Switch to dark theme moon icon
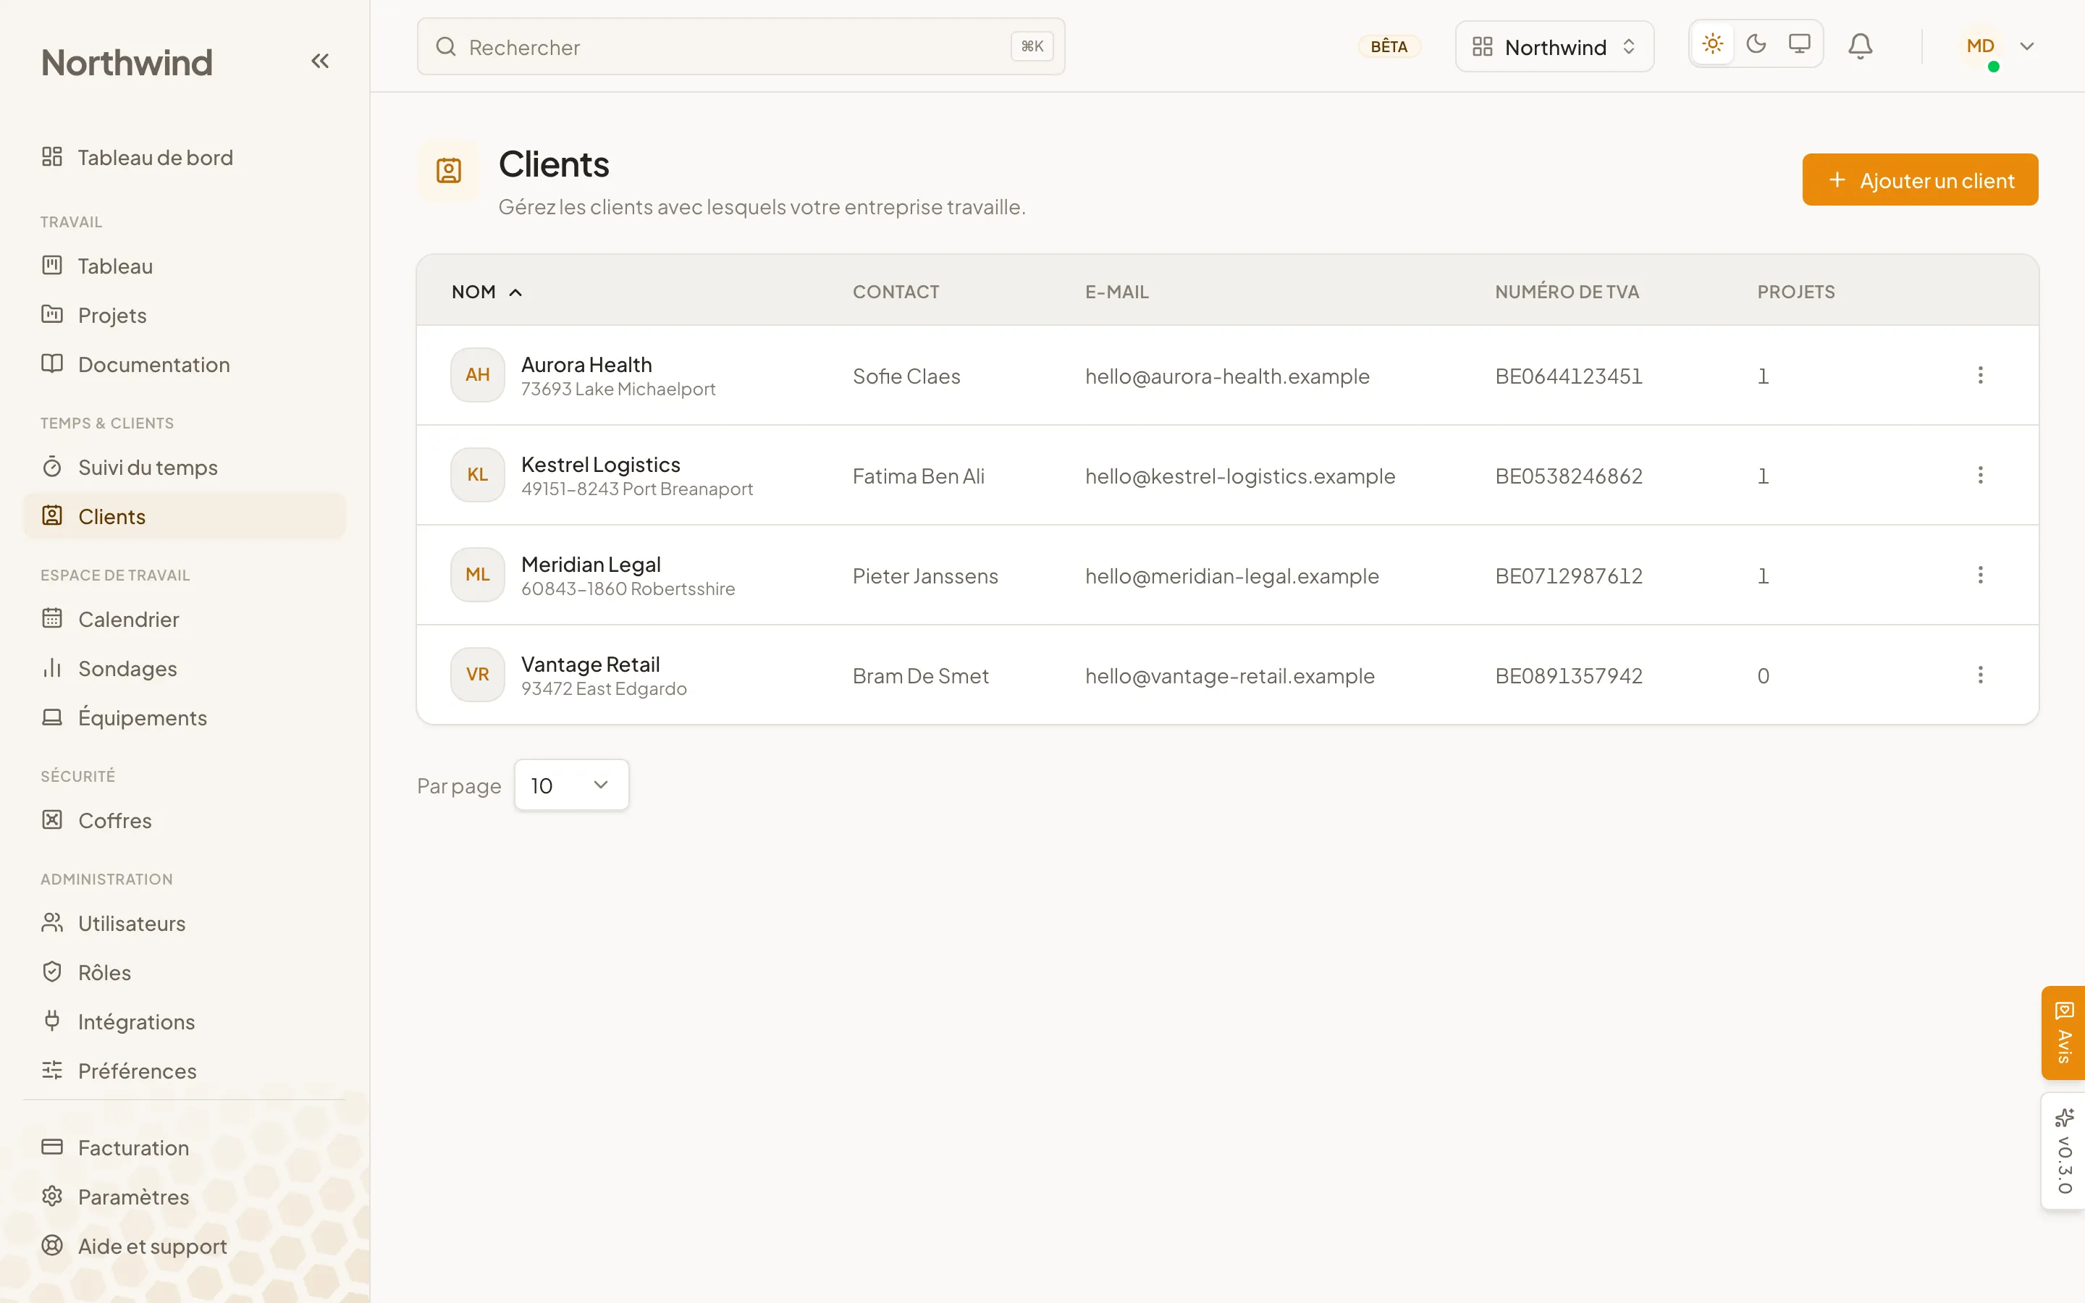Viewport: 2085px width, 1303px height. [x=1756, y=44]
